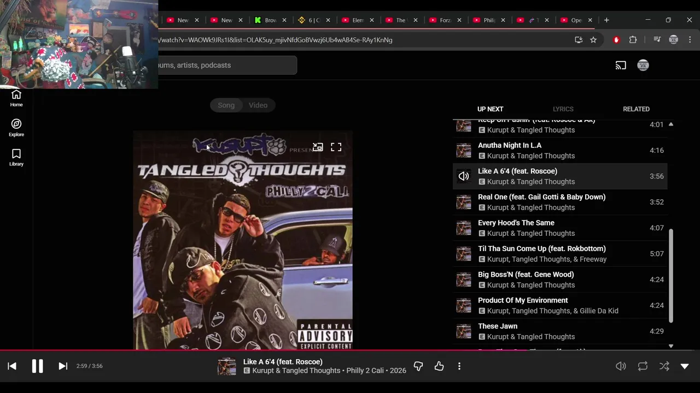700x393 pixels.
Task: Click the 4:16 duration of Anutha Night
Action: [x=657, y=151]
